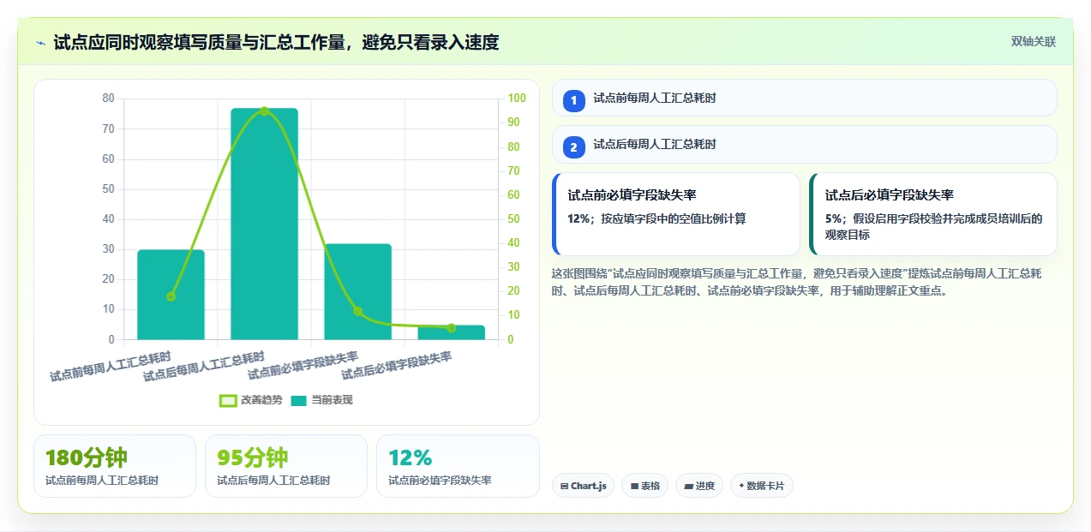This screenshot has width=1091, height=532.
Task: Click the trend line point on the last bar
Action: click(x=452, y=328)
